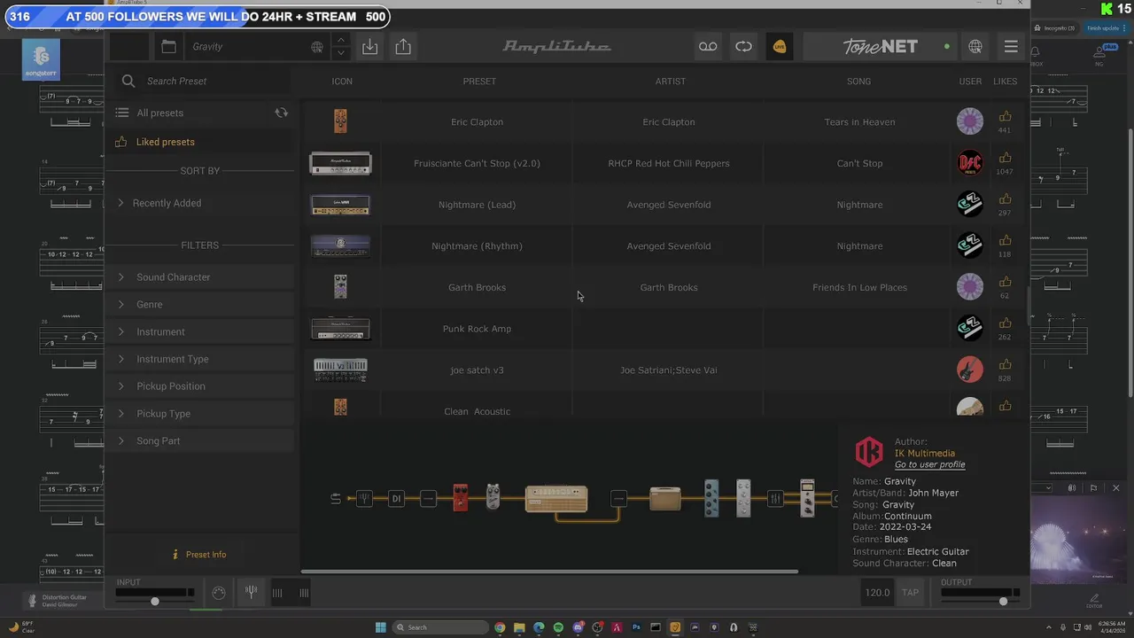Click the 120.0 tempo value
This screenshot has height=638, width=1134.
877,593
